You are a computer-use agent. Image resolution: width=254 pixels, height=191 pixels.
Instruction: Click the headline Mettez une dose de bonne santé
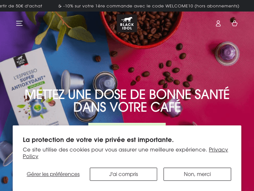(x=127, y=101)
